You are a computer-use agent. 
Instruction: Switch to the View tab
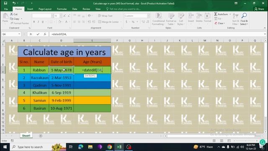[x=98, y=9]
